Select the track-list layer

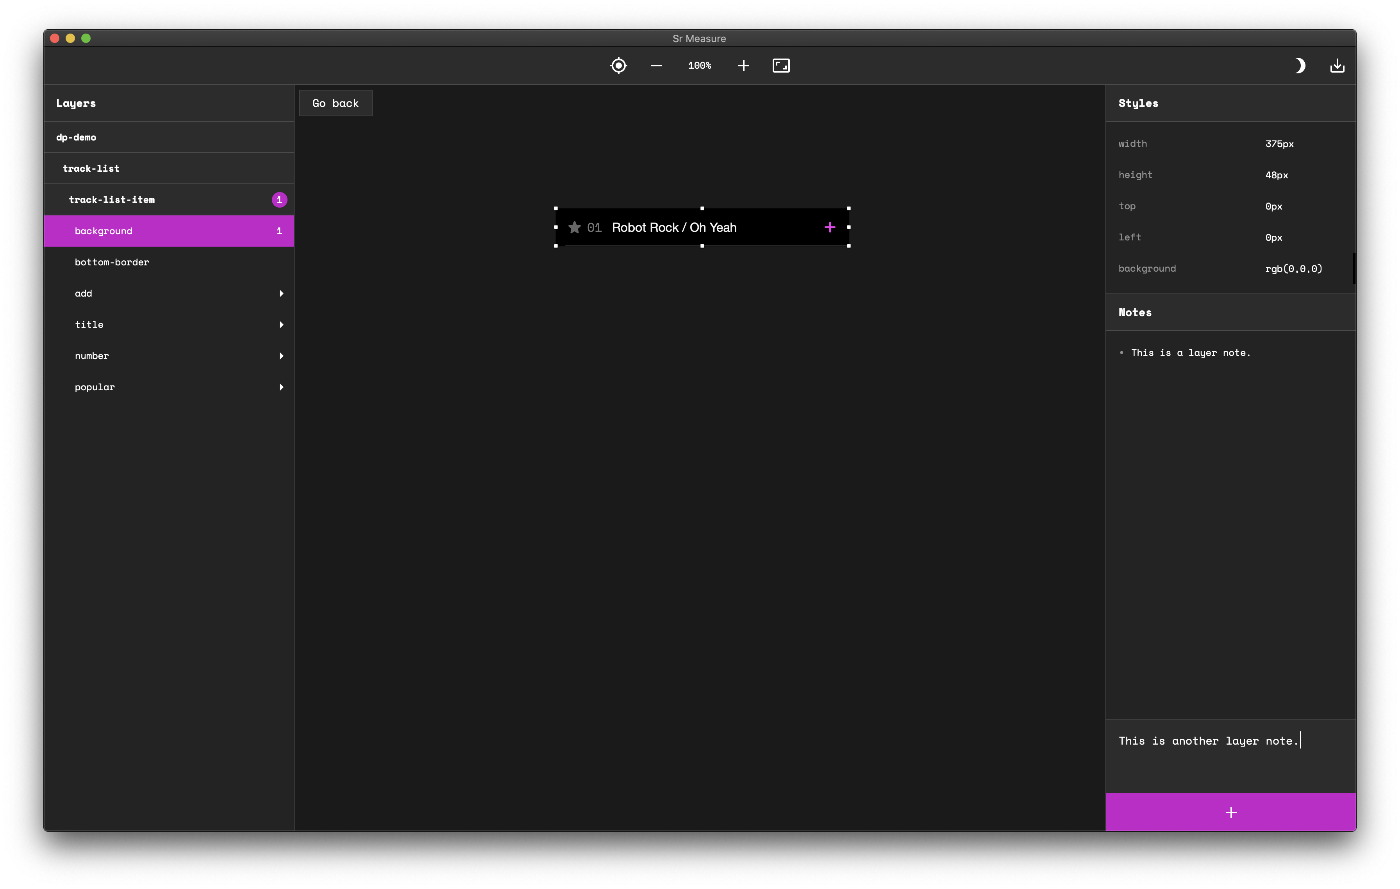tap(91, 168)
